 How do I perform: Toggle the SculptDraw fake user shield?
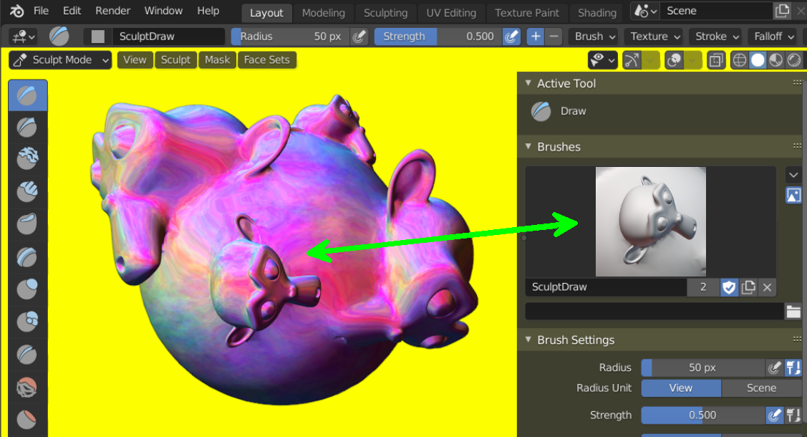tap(729, 287)
